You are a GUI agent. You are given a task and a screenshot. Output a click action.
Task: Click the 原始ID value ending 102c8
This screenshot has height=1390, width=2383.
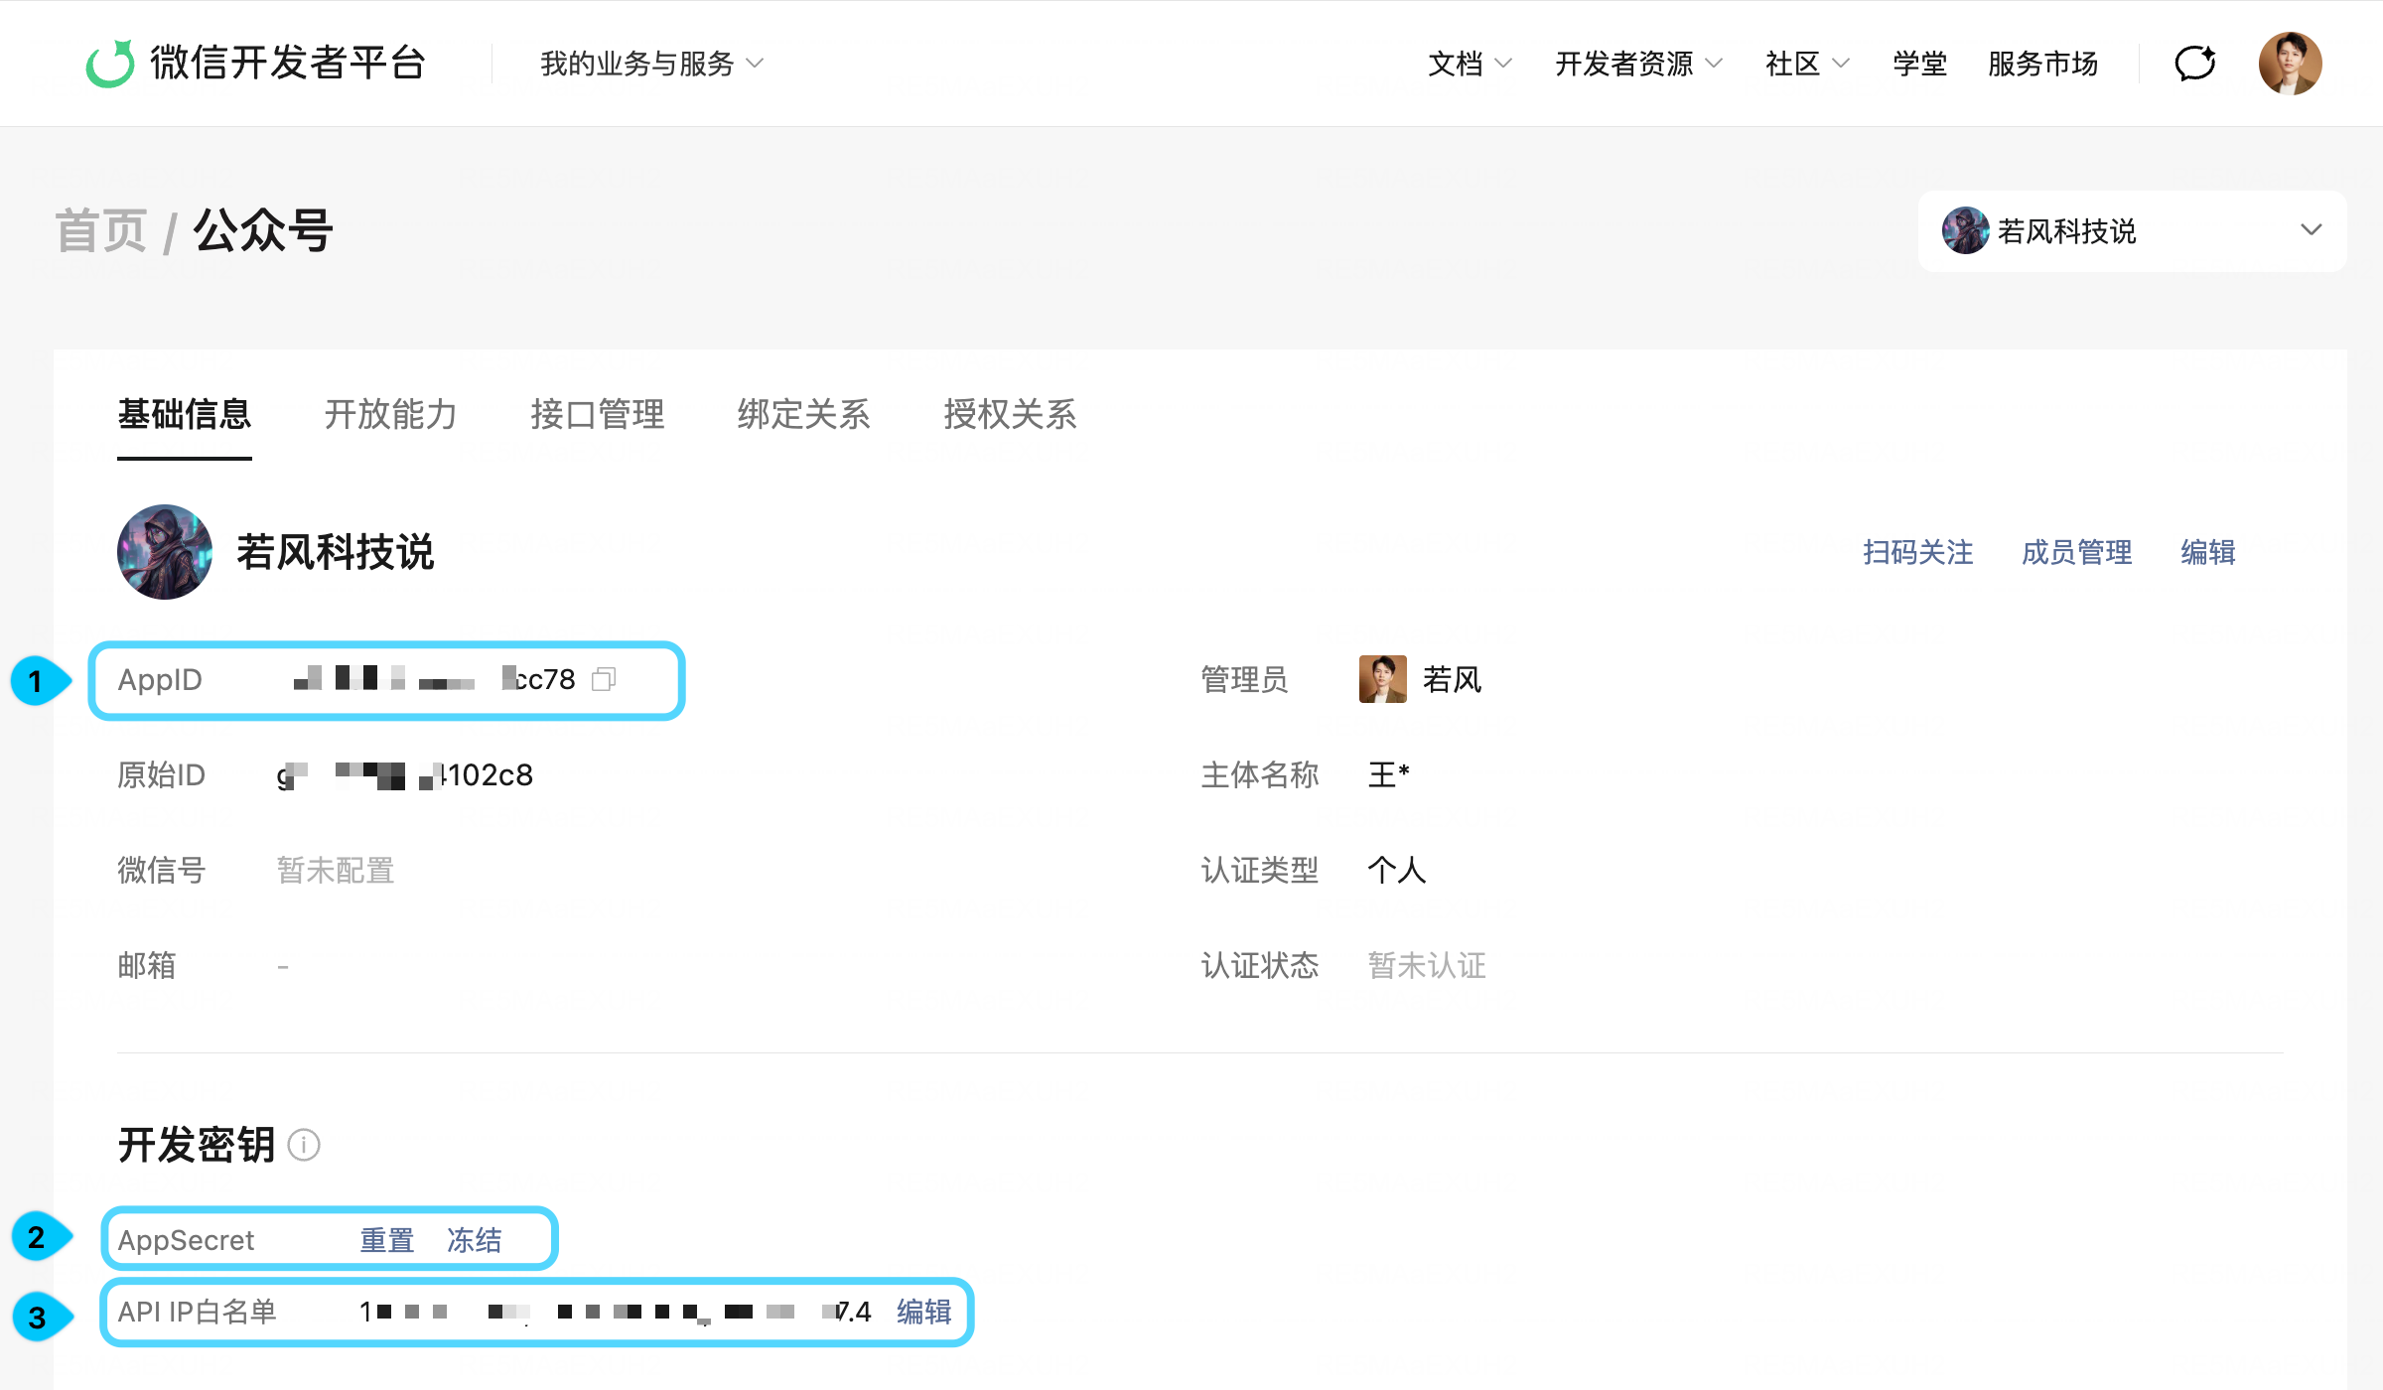coord(405,774)
